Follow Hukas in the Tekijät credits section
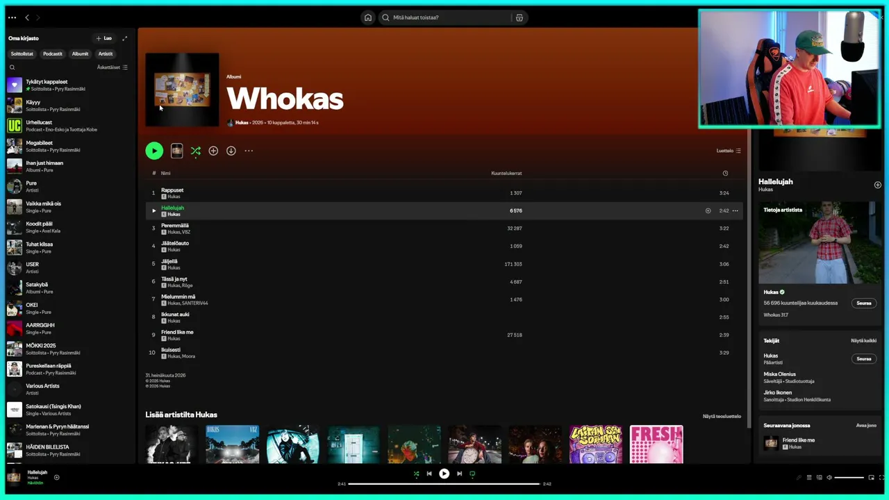Screen dimensions: 889x500 (x=864, y=358)
